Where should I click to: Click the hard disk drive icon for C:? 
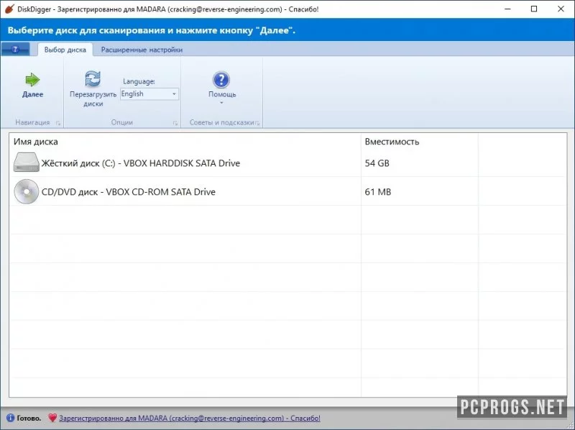(26, 163)
